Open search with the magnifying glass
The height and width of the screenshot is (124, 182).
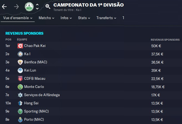click(x=48, y=7)
